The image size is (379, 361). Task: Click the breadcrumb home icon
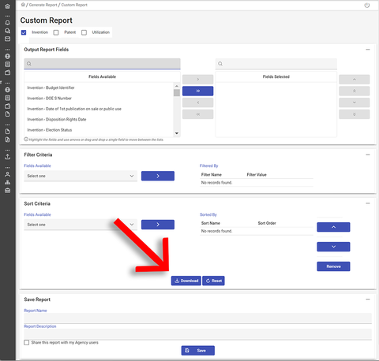click(23, 5)
